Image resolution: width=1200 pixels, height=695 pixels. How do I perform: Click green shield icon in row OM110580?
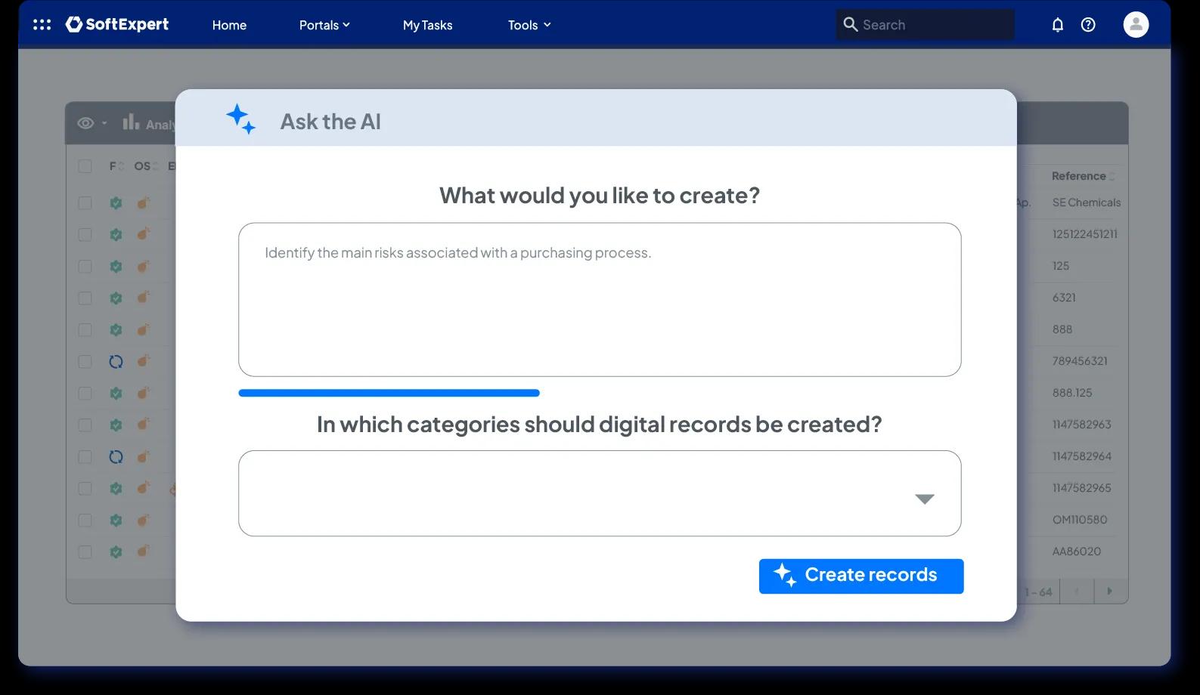[x=116, y=520]
